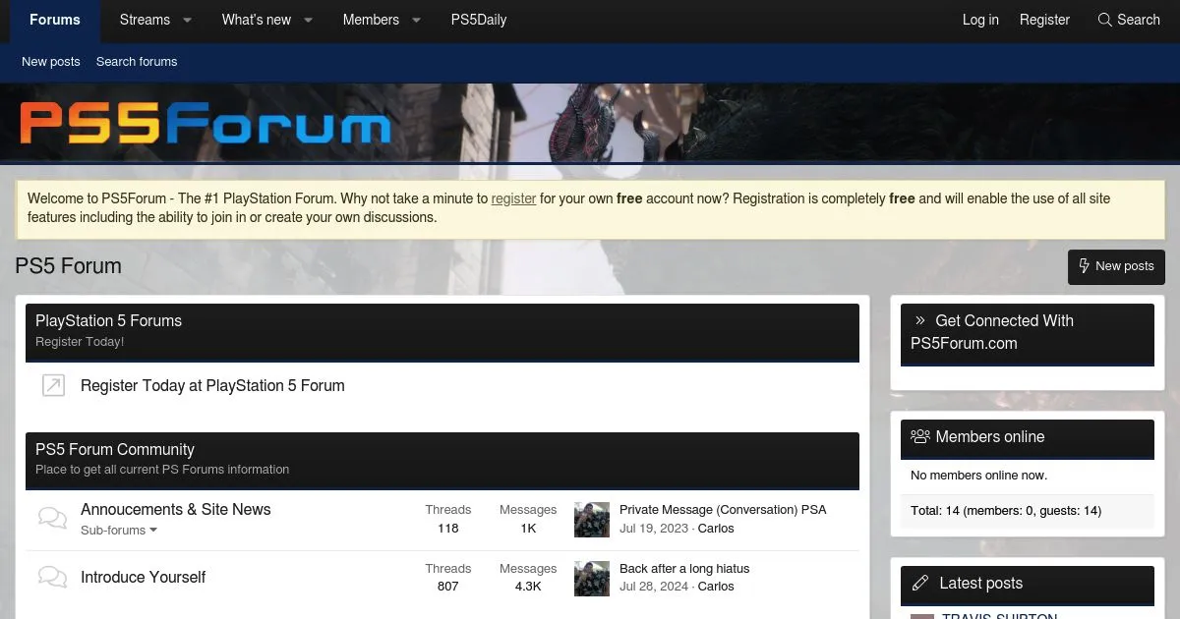The height and width of the screenshot is (619, 1180).
Task: Open PS5Daily in the navigation bar
Action: point(479,20)
